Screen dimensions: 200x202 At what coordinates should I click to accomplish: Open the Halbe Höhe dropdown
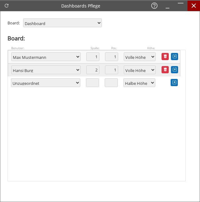click(x=139, y=83)
